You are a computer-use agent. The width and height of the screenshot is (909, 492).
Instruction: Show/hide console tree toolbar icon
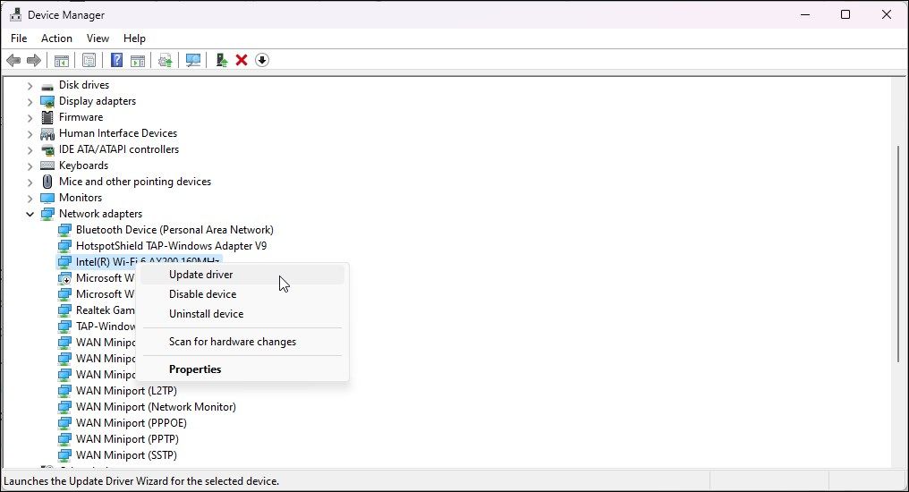point(62,60)
